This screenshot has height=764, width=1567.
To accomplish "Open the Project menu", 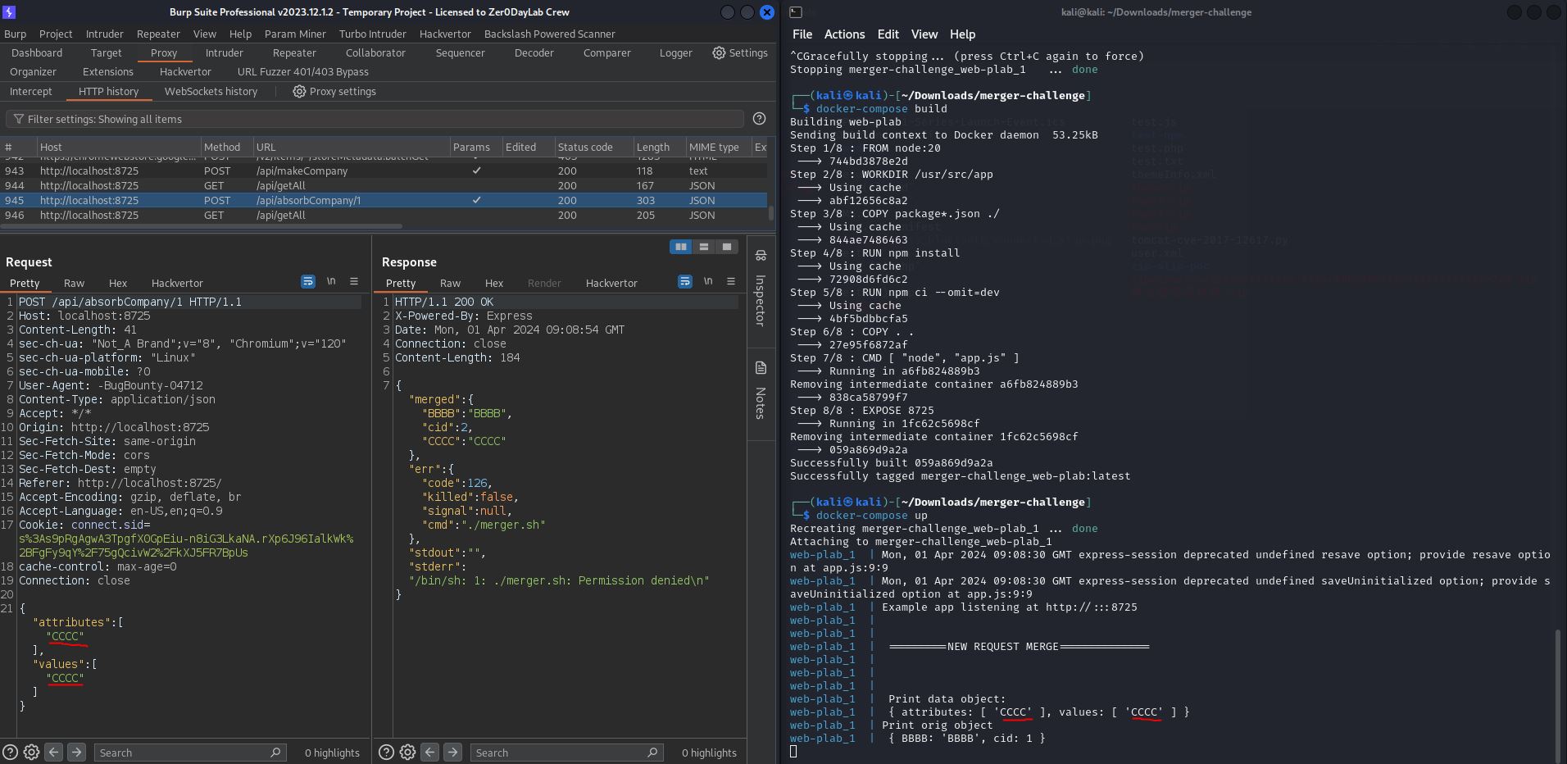I will point(56,34).
